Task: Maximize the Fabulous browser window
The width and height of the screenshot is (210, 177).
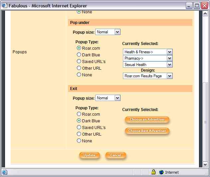Action: tap(197, 6)
